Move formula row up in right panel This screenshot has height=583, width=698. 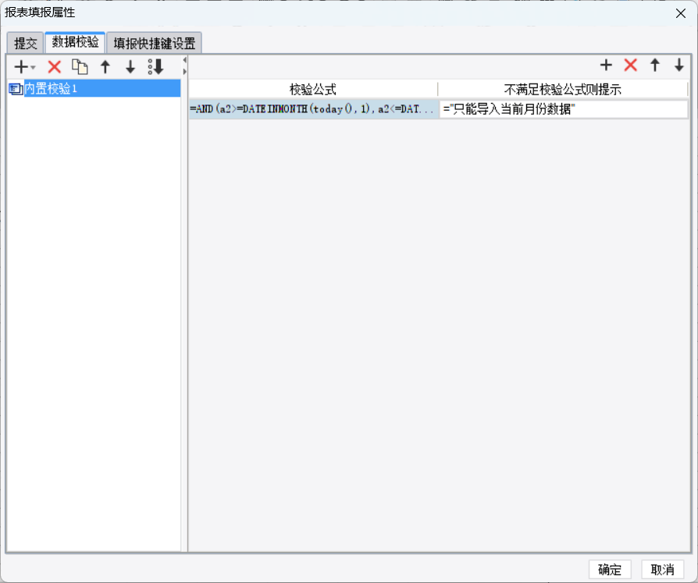[x=655, y=65]
